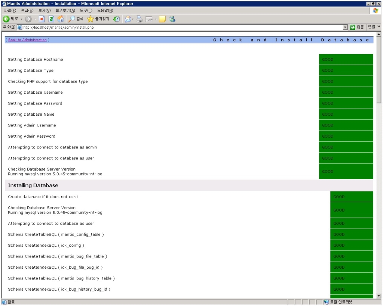Click 'Checking PHP support for database type'
This screenshot has height=306, width=383.
tap(48, 81)
